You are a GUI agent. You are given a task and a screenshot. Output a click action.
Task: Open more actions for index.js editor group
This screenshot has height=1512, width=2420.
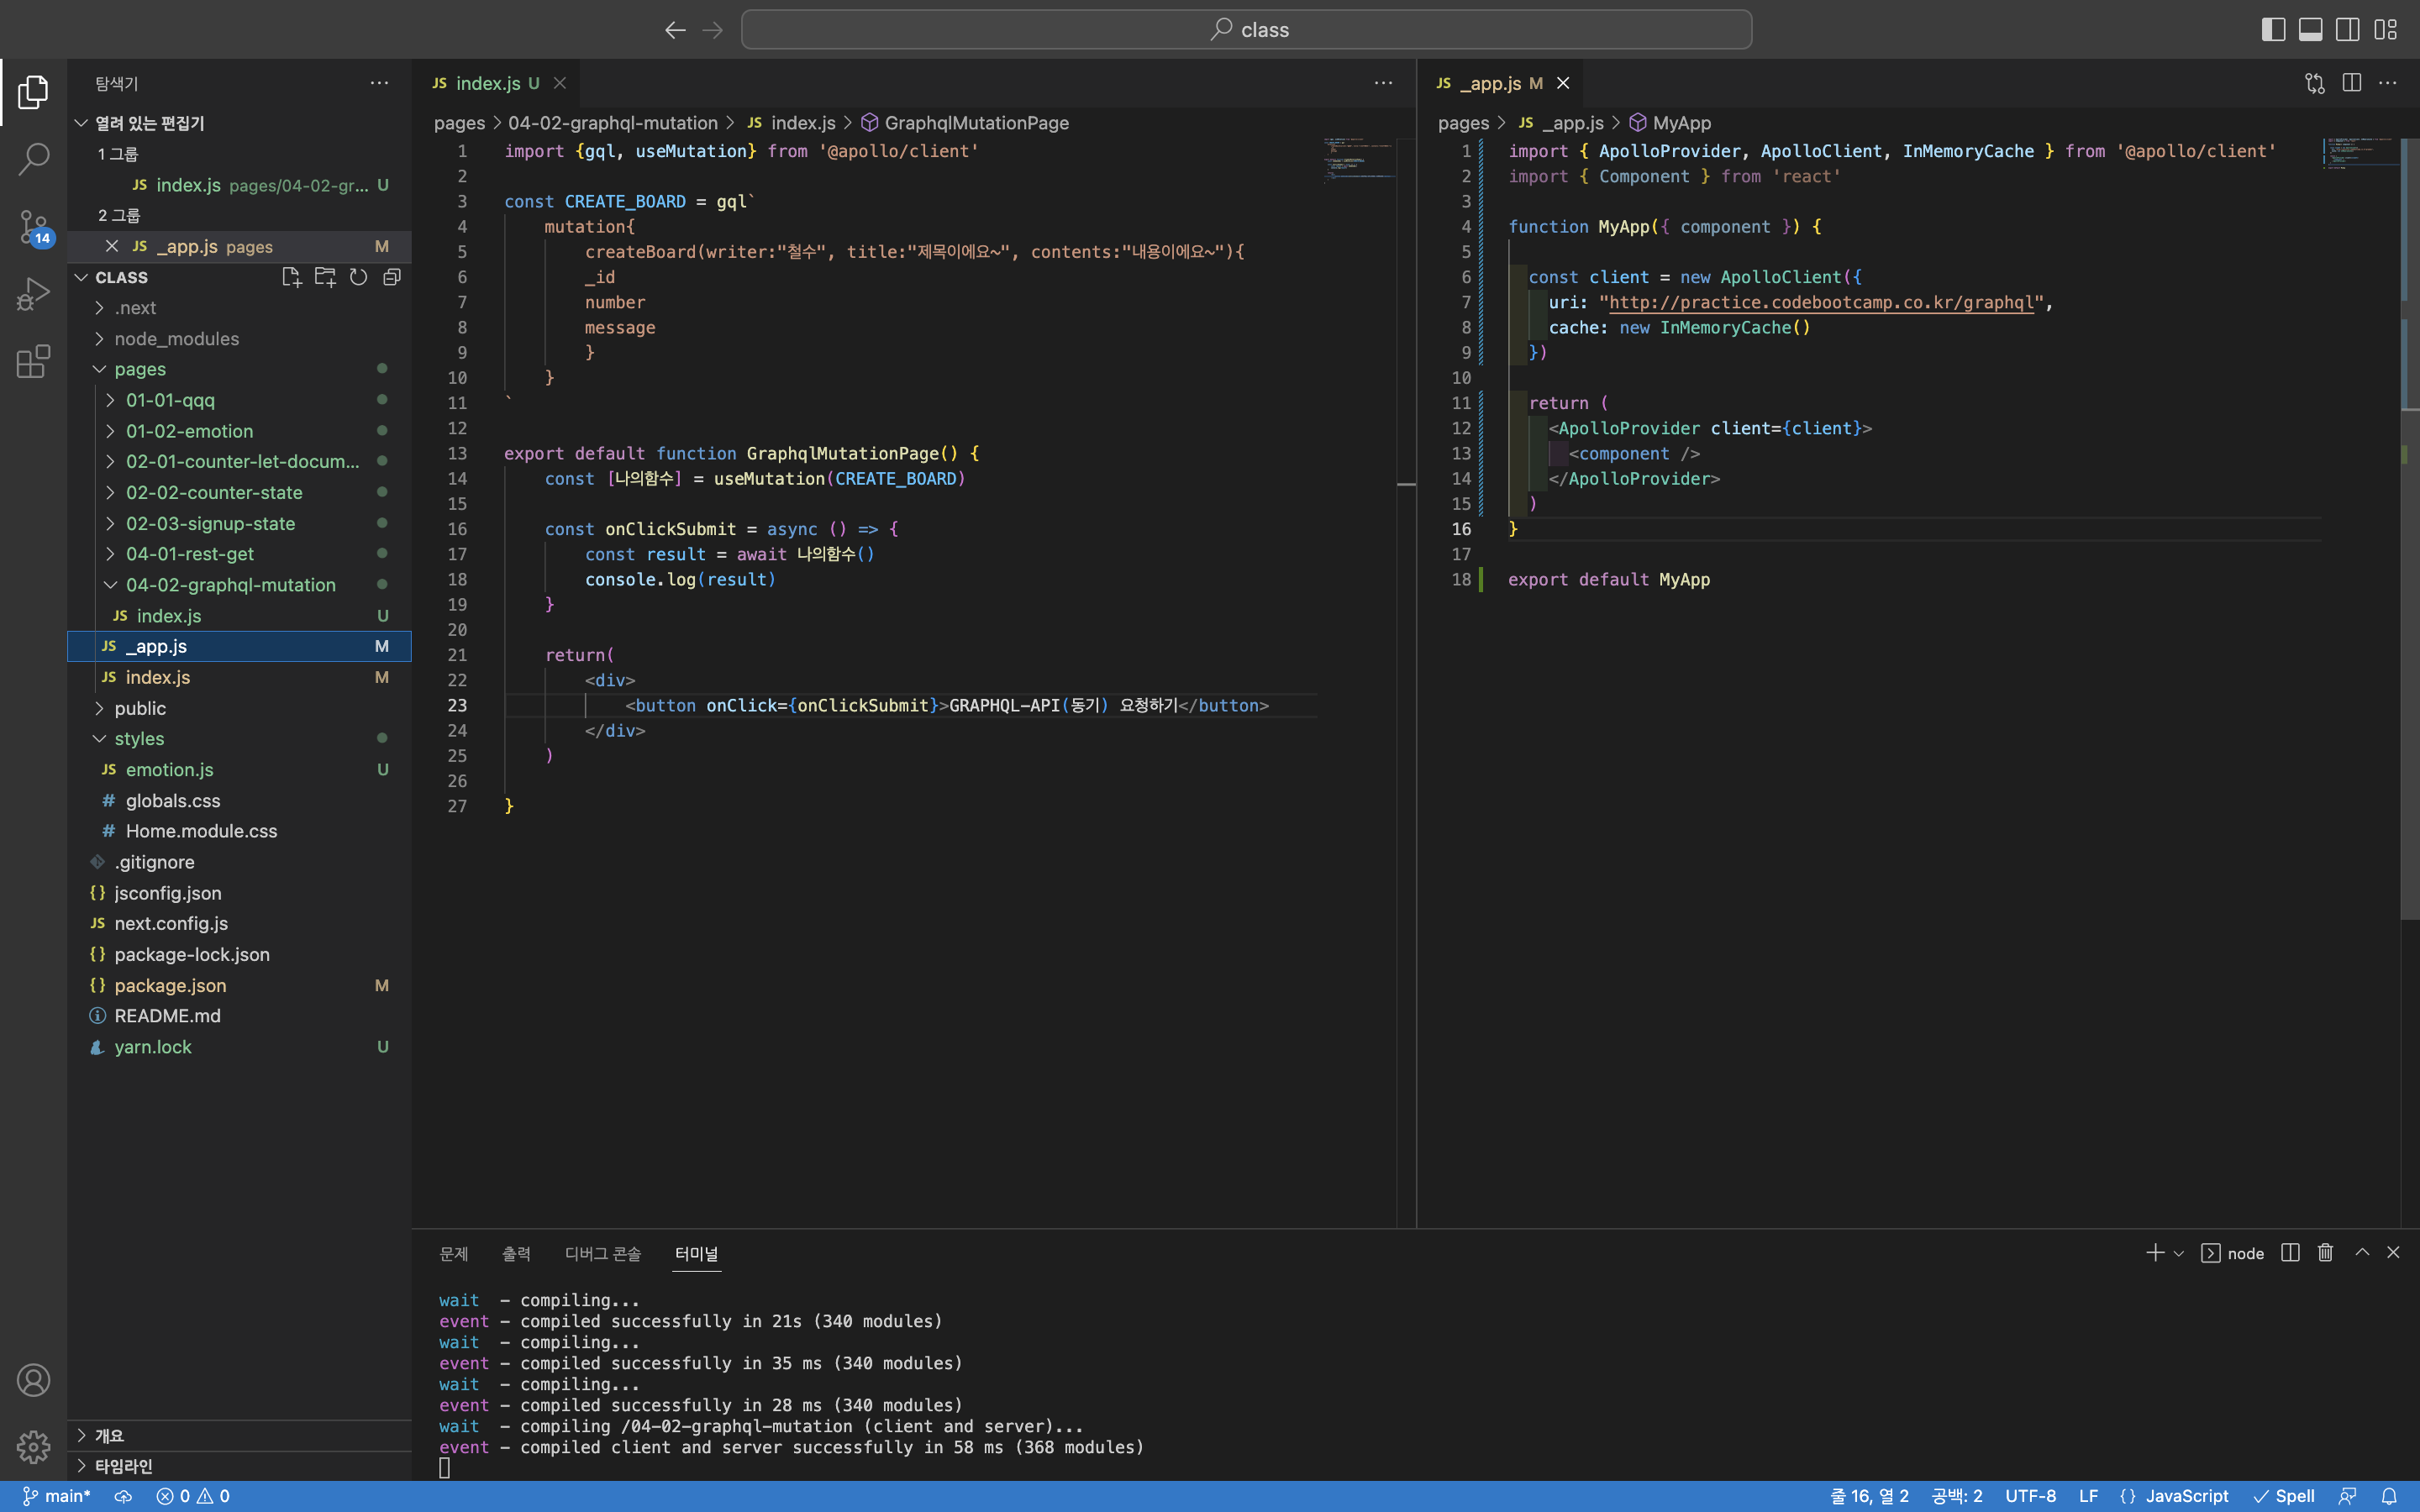pos(1383,83)
